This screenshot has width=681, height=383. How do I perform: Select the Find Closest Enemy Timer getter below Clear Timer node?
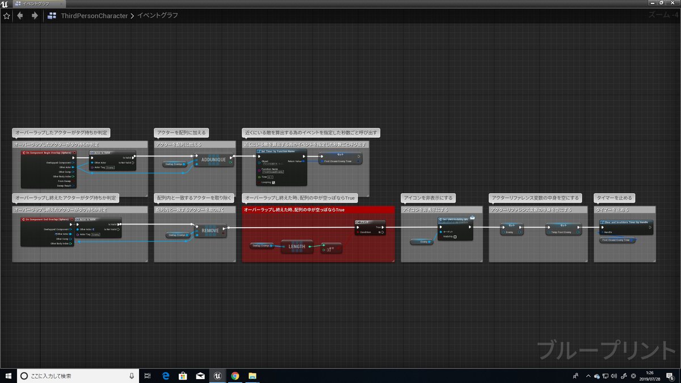617,239
